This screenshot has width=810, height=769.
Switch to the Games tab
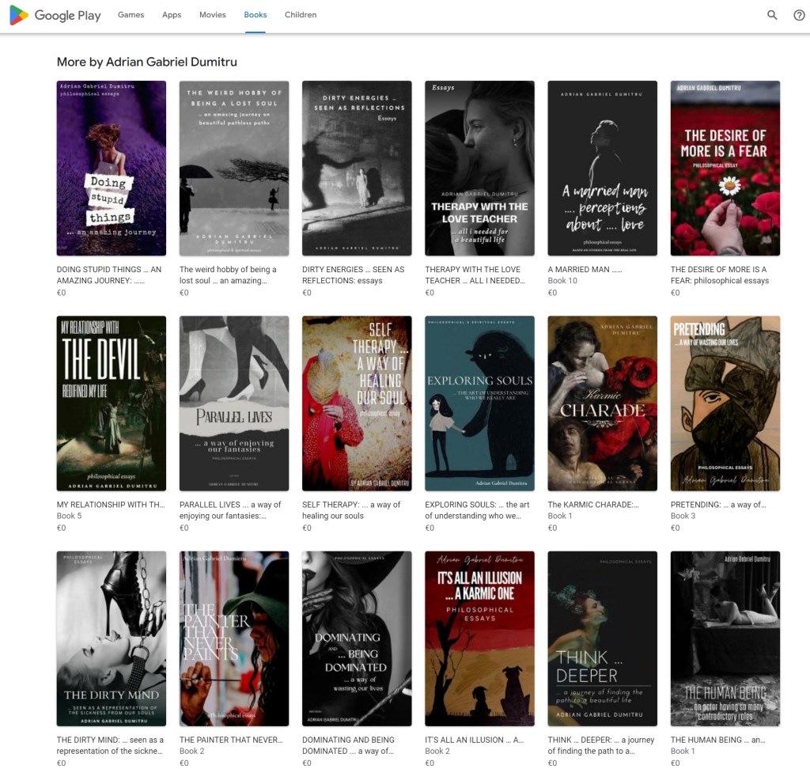click(x=131, y=15)
